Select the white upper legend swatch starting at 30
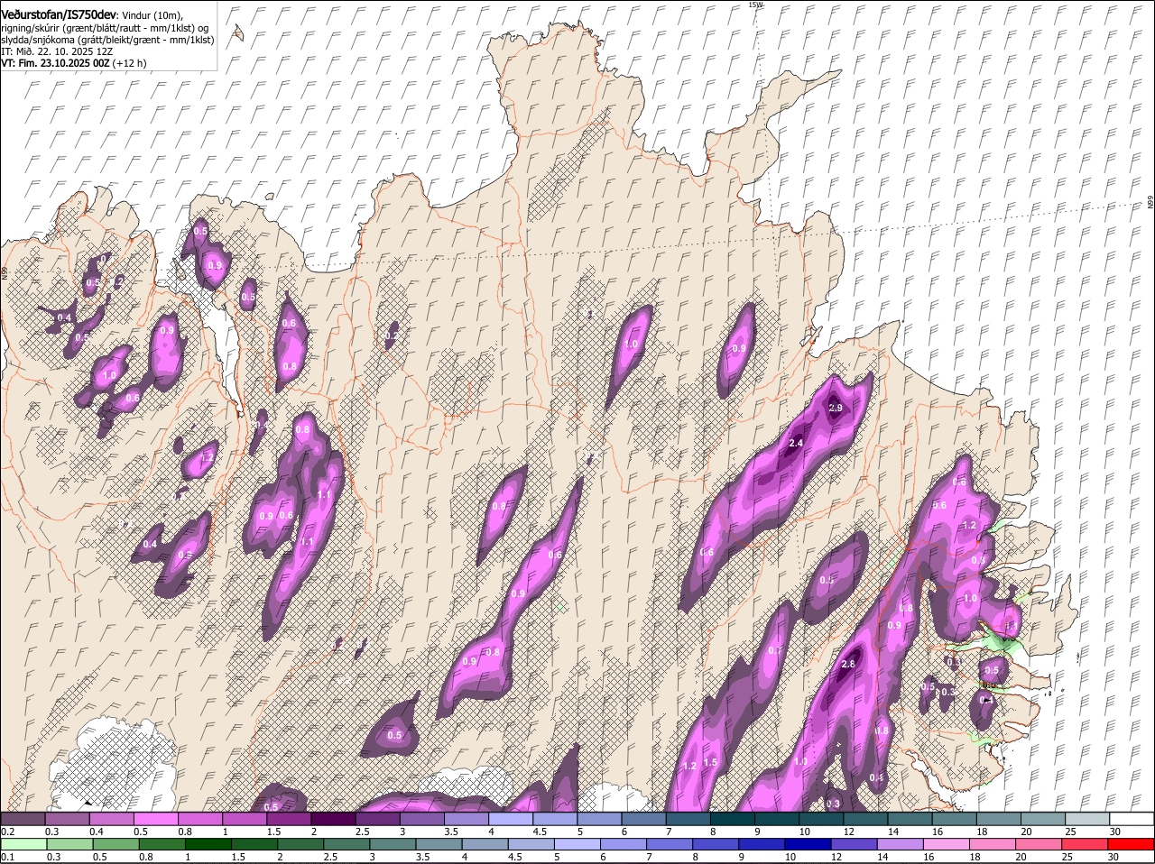Screen dimensions: 1155x864 1131,819
